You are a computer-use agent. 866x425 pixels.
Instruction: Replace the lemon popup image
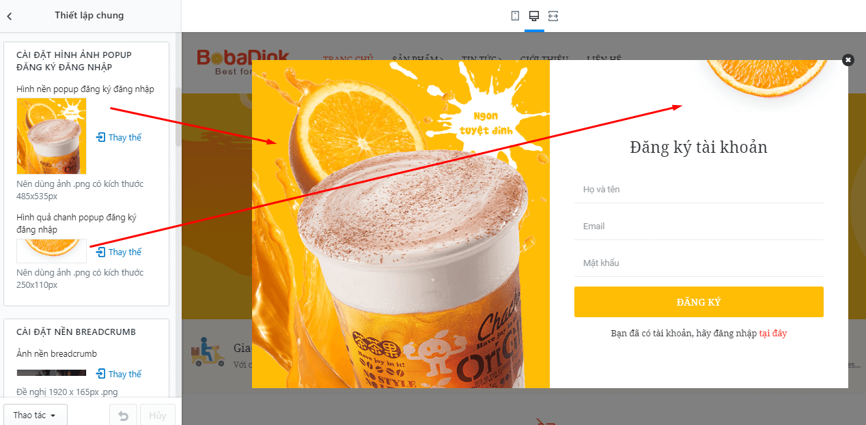(119, 252)
